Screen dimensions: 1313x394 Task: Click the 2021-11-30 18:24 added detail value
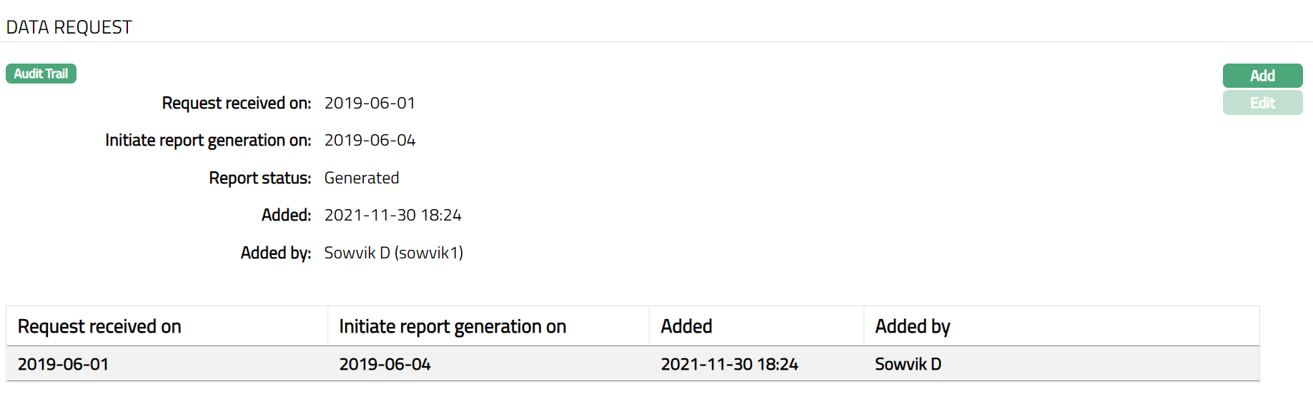click(x=392, y=215)
